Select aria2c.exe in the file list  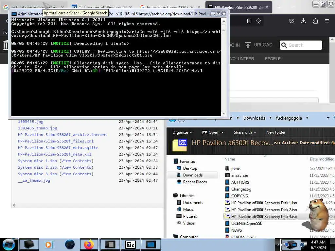pos(239,176)
